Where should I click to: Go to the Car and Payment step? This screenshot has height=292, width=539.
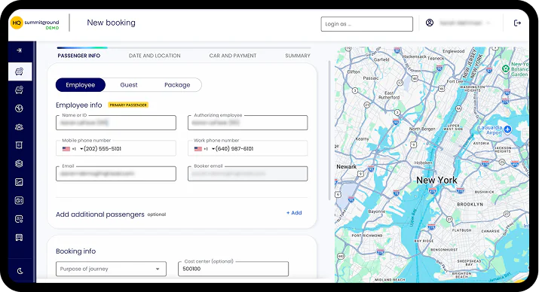tap(233, 56)
